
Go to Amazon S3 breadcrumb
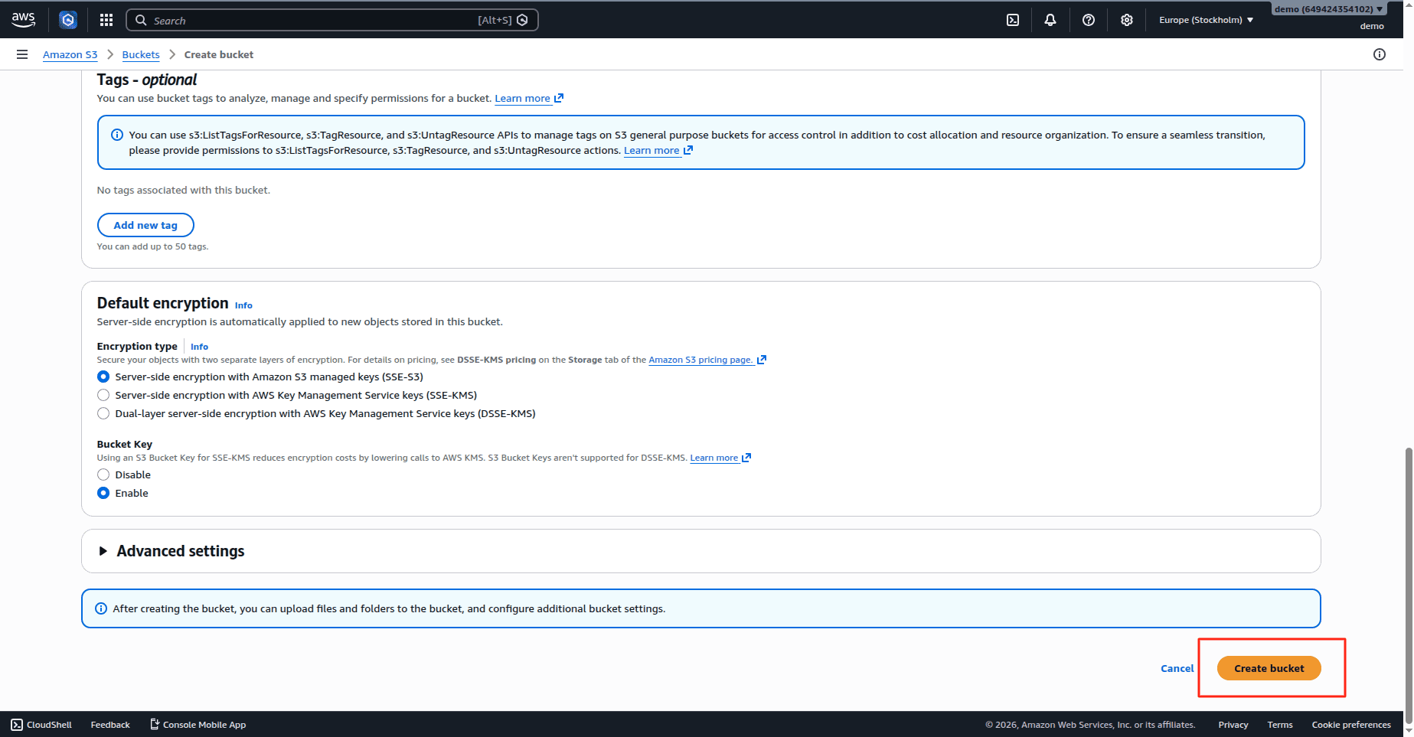(70, 54)
